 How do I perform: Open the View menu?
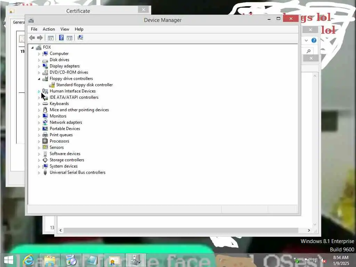click(65, 29)
